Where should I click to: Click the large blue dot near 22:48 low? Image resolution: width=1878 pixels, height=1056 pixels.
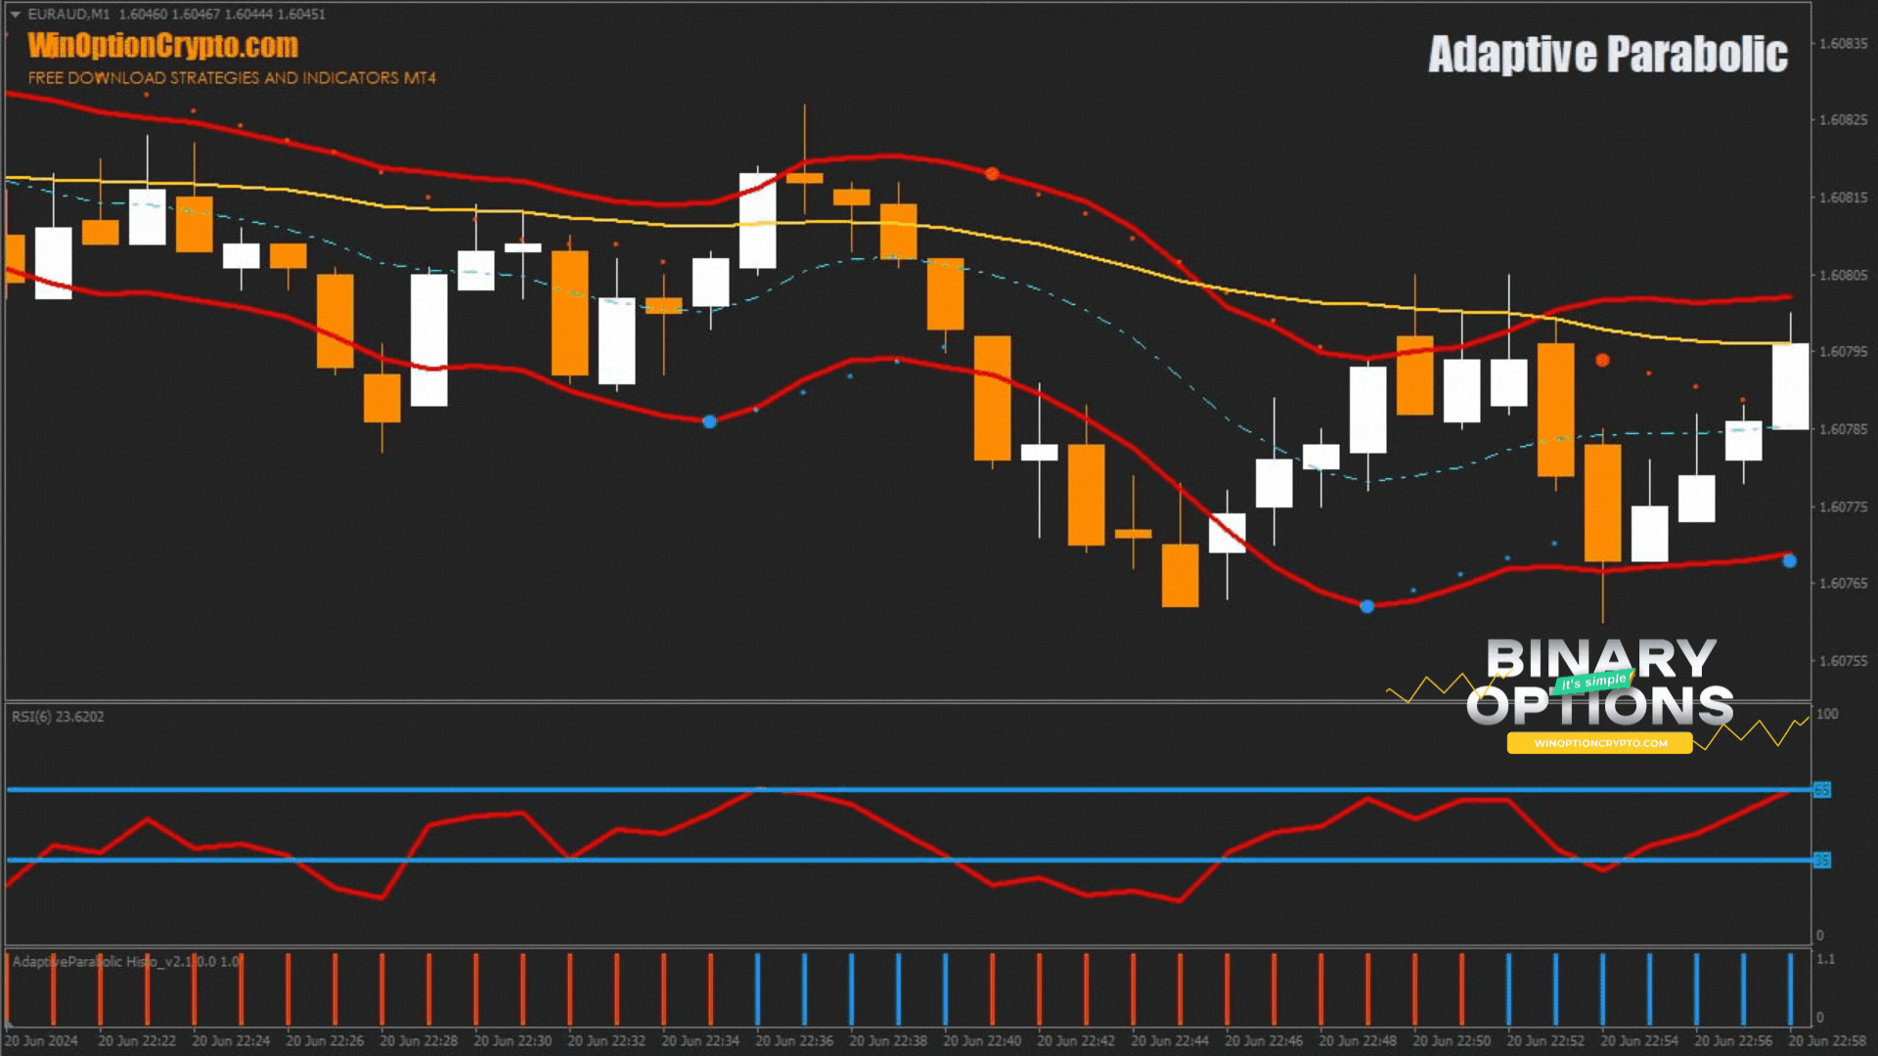point(1367,606)
